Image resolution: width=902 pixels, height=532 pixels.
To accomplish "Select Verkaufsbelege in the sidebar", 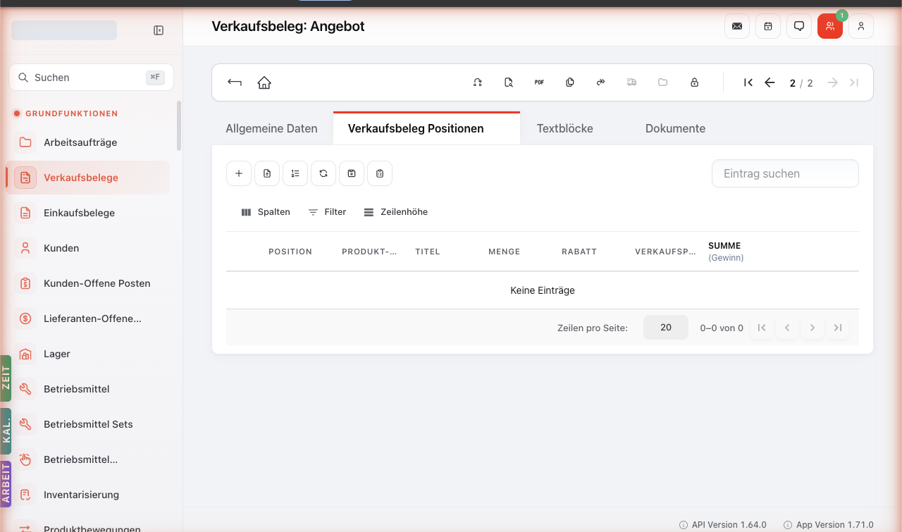I will pyautogui.click(x=88, y=178).
